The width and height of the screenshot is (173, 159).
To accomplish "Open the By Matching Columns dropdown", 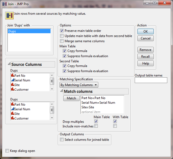I will tap(79, 85).
